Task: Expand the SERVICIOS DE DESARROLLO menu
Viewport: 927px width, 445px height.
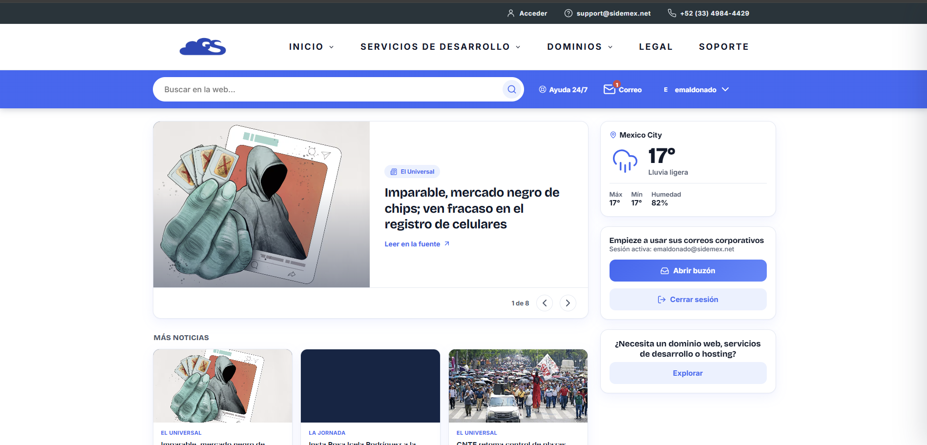Action: click(441, 47)
